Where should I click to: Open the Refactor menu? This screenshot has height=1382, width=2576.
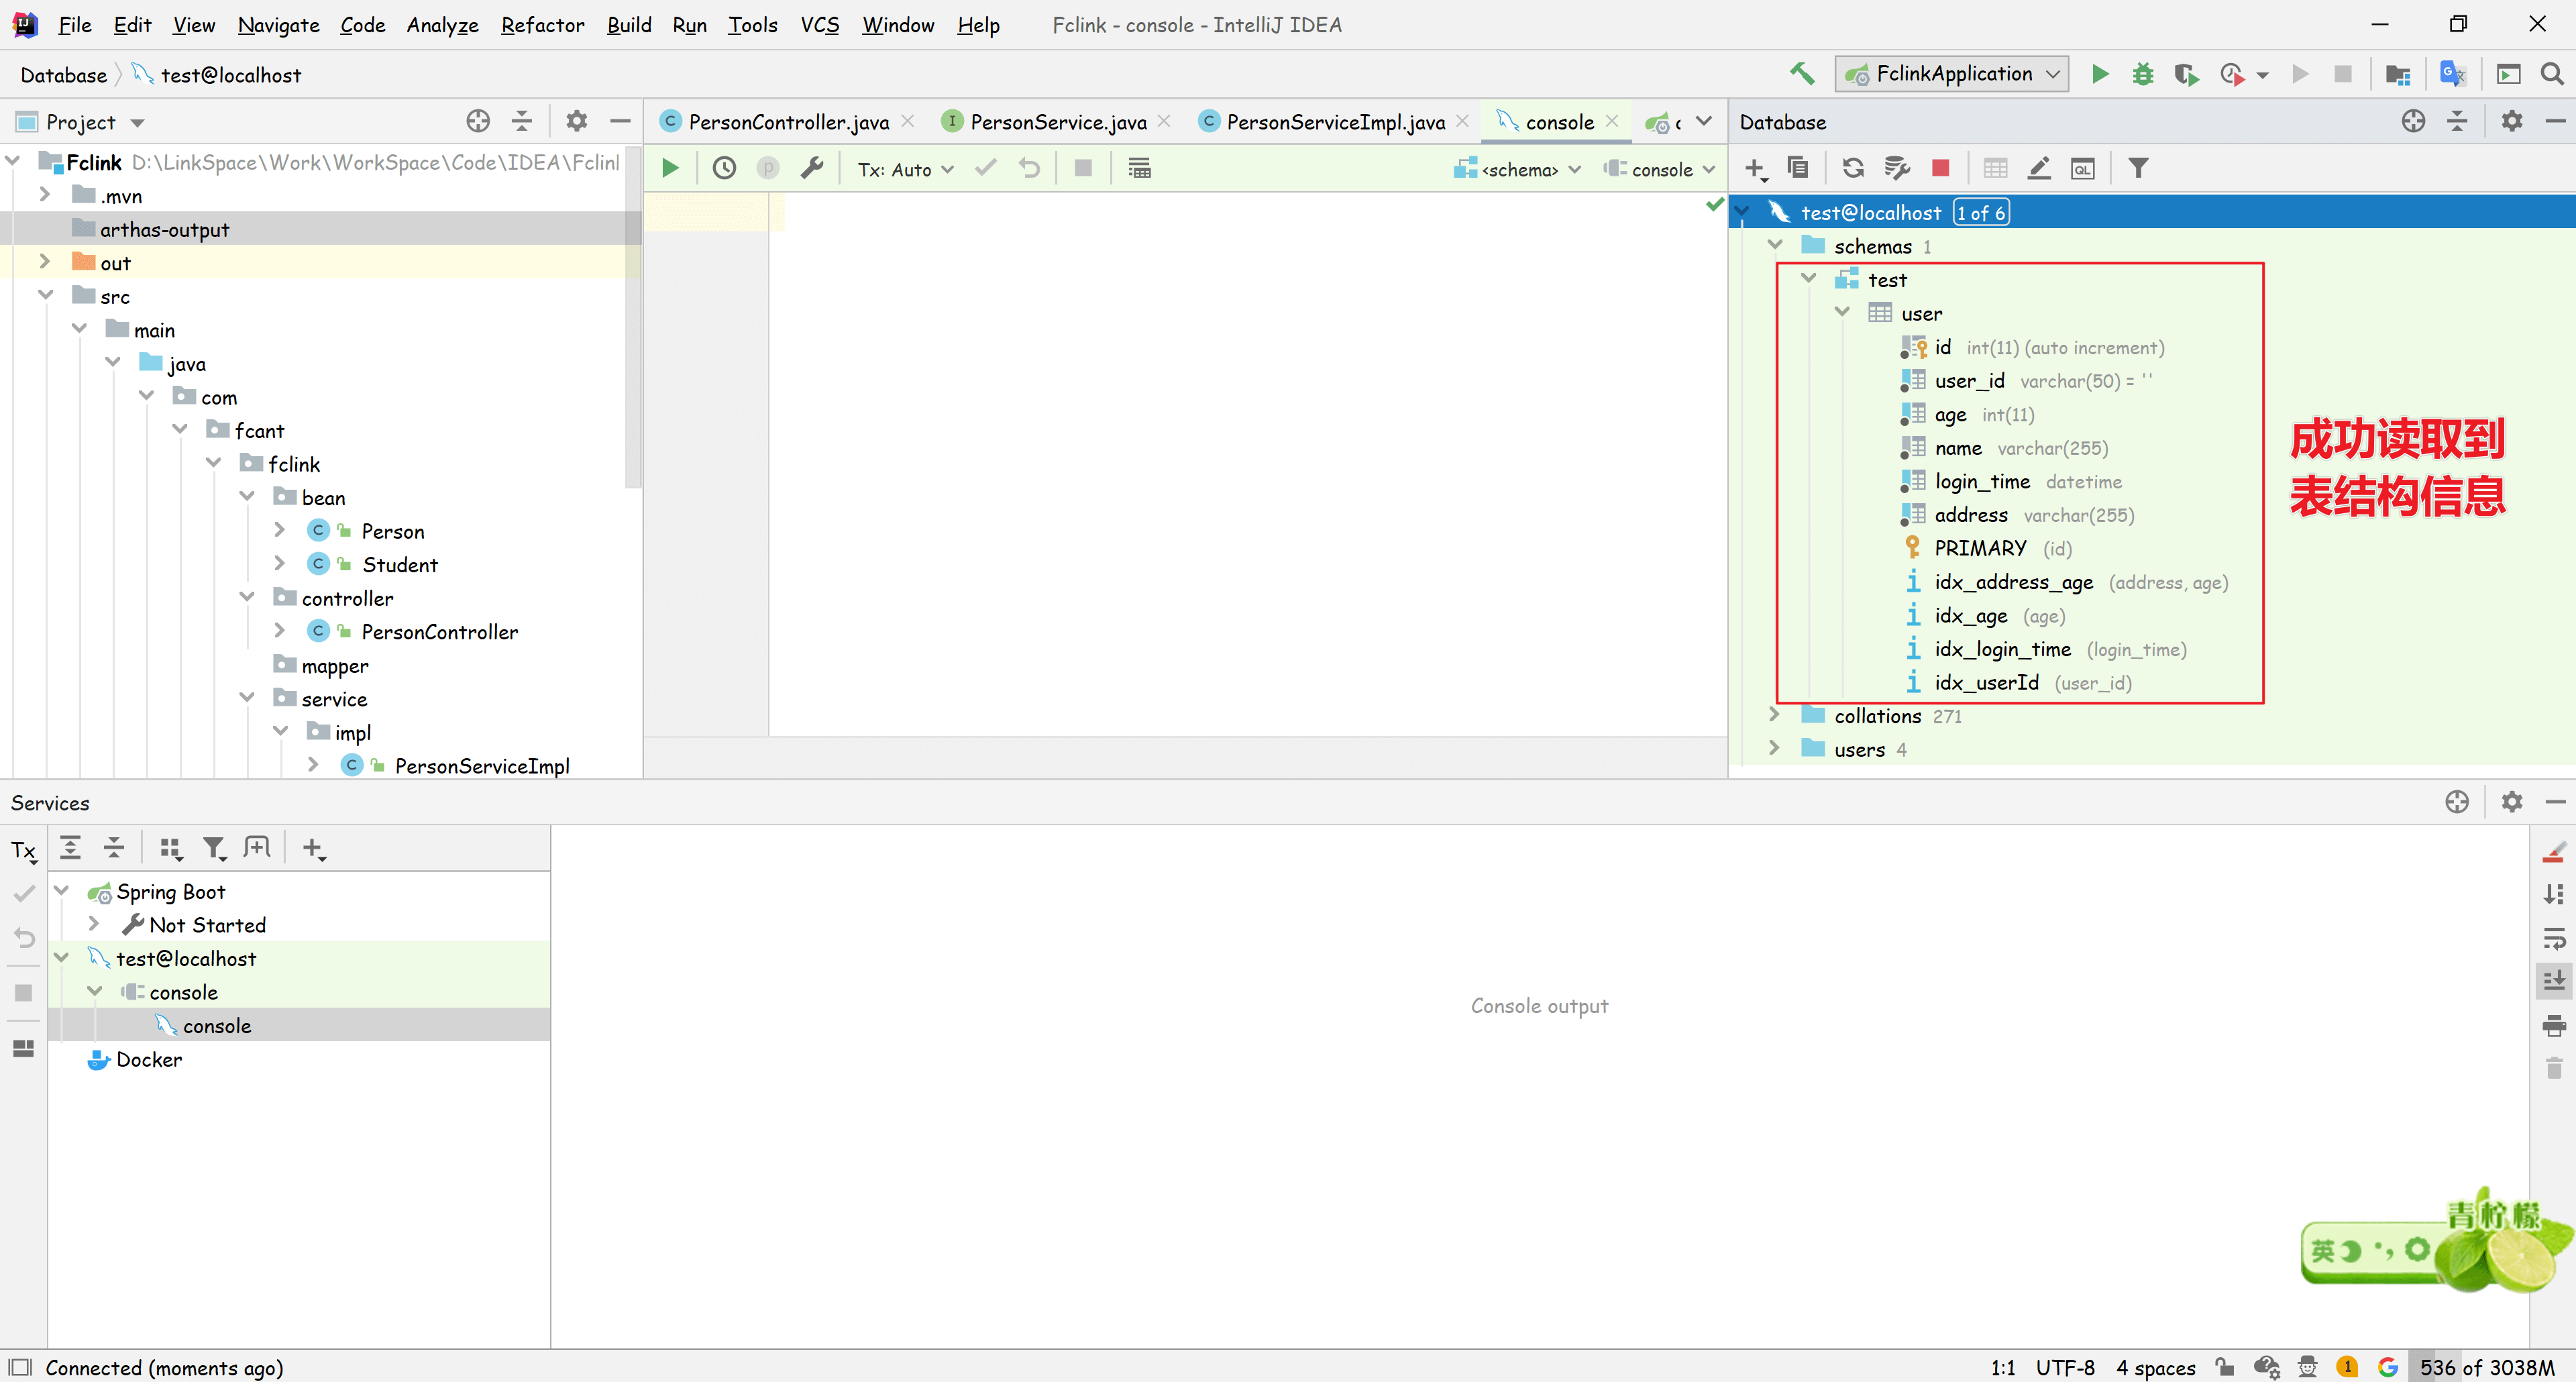click(x=542, y=25)
